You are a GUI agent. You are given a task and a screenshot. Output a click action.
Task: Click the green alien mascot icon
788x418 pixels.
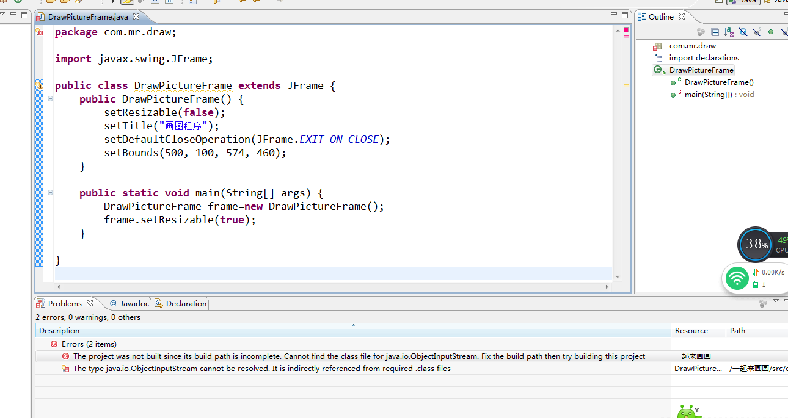(x=689, y=412)
